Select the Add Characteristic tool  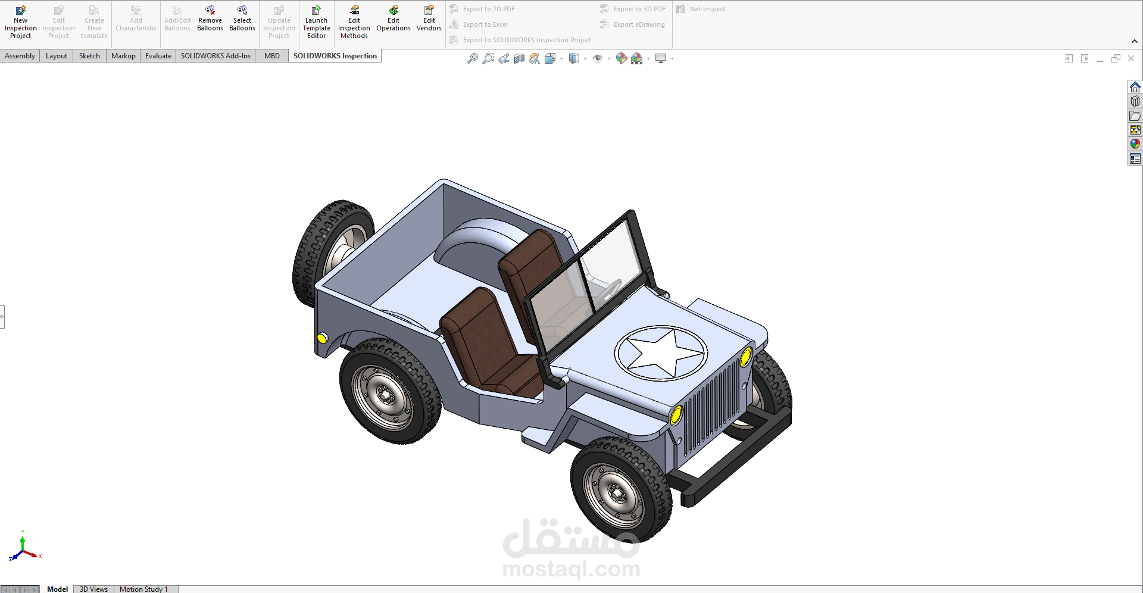click(x=136, y=19)
